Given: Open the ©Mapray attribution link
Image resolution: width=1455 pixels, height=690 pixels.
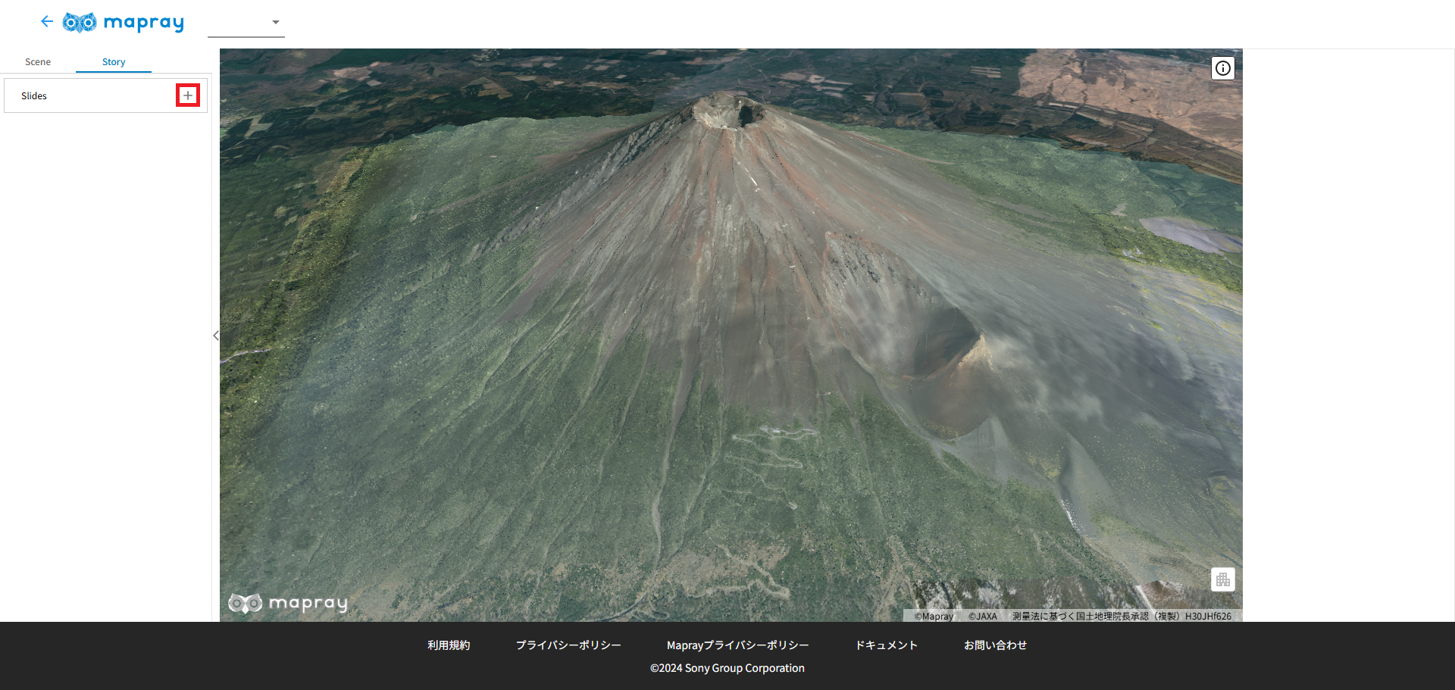Looking at the screenshot, I should pos(934,617).
